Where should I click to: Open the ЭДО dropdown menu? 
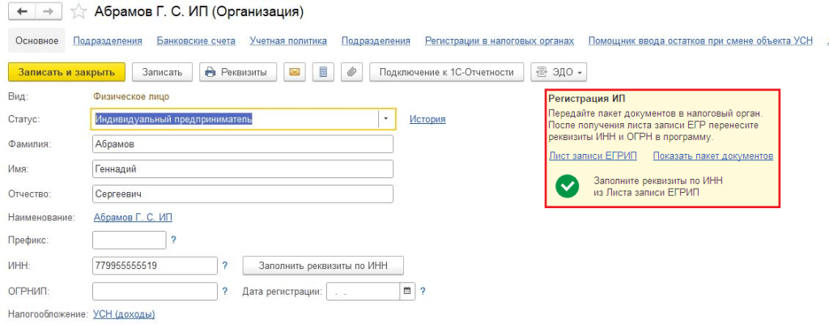559,72
